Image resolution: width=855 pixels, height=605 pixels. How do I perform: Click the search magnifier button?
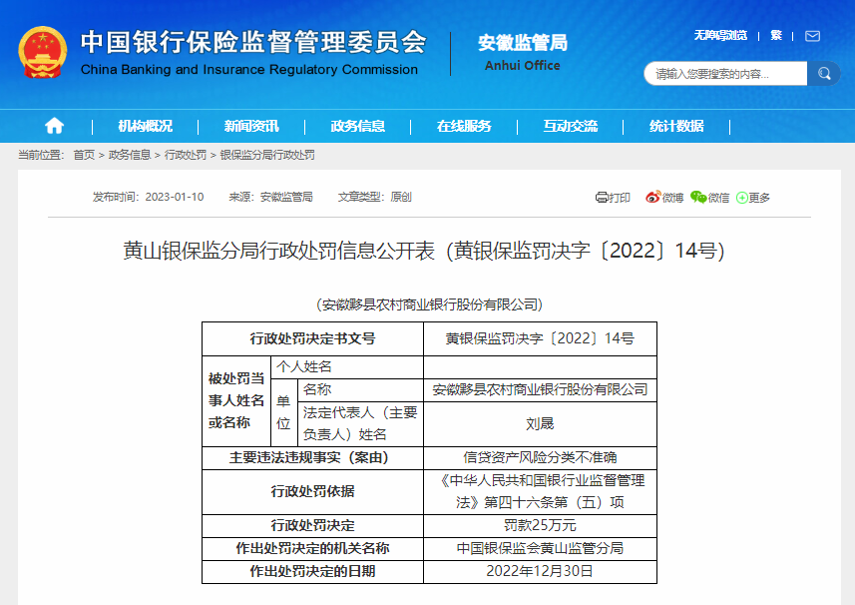(x=824, y=73)
